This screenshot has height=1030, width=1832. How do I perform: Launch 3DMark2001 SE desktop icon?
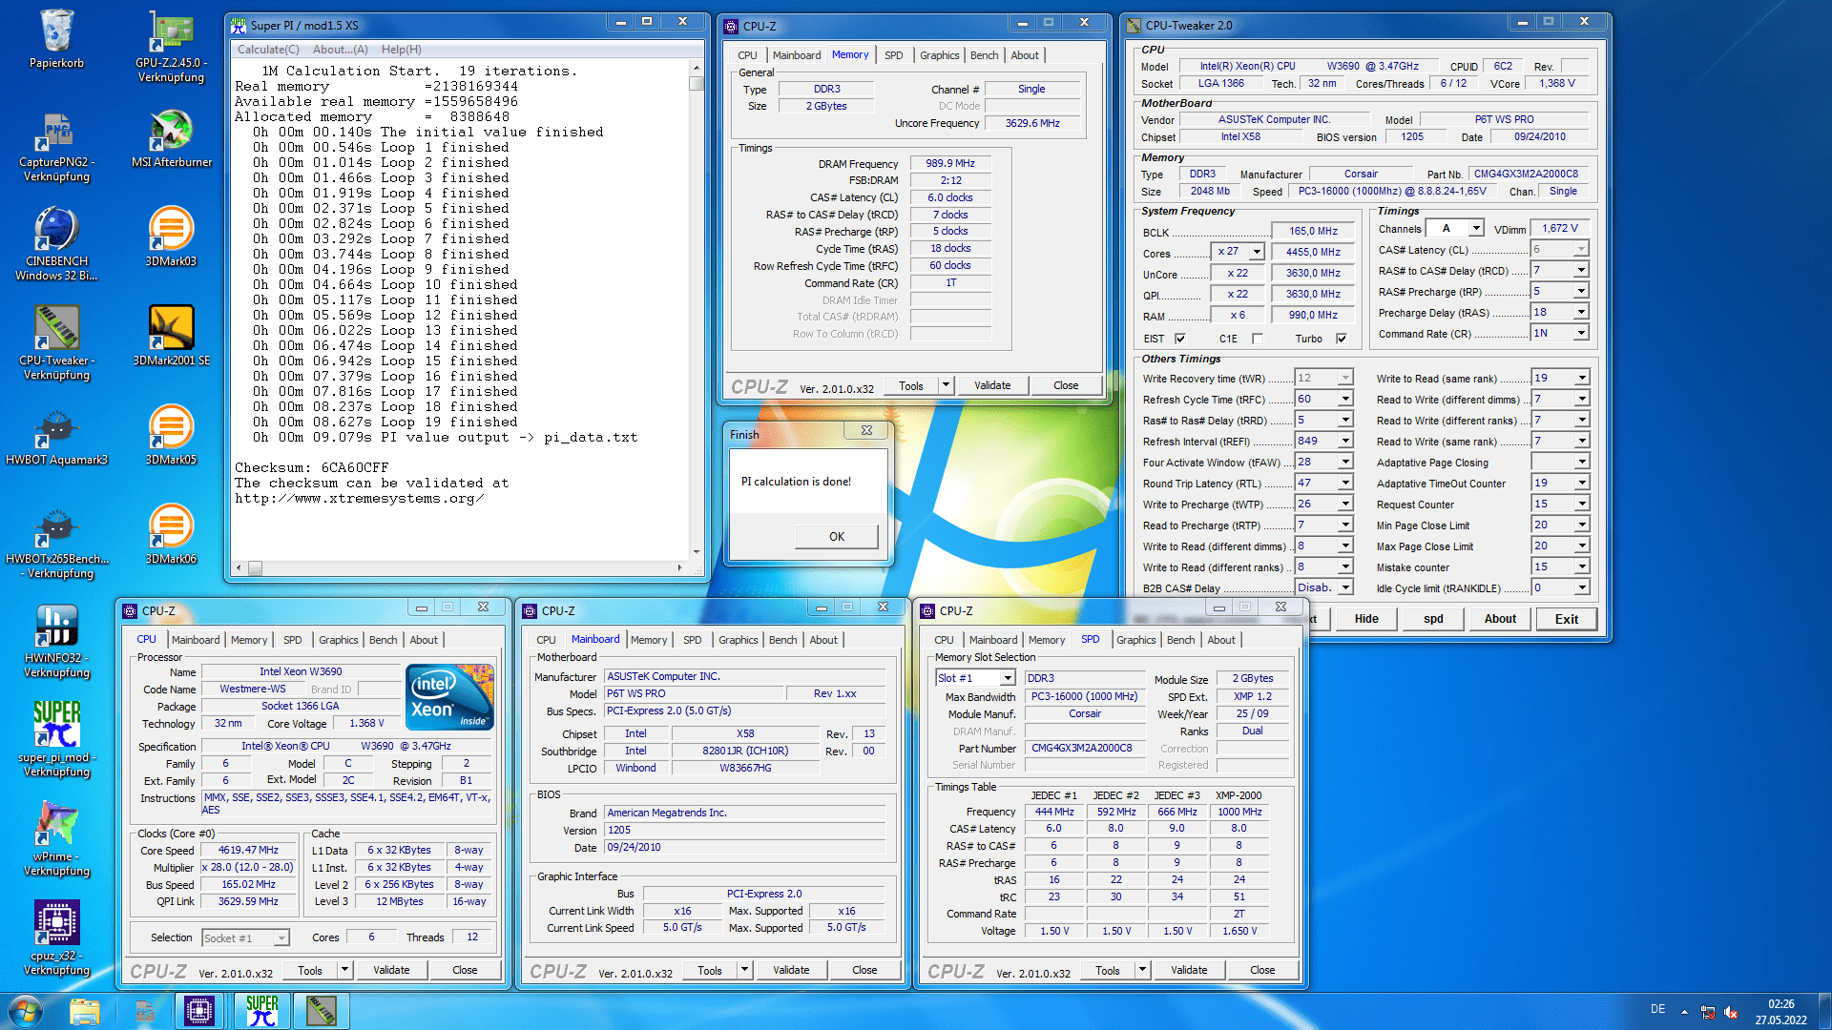point(171,337)
